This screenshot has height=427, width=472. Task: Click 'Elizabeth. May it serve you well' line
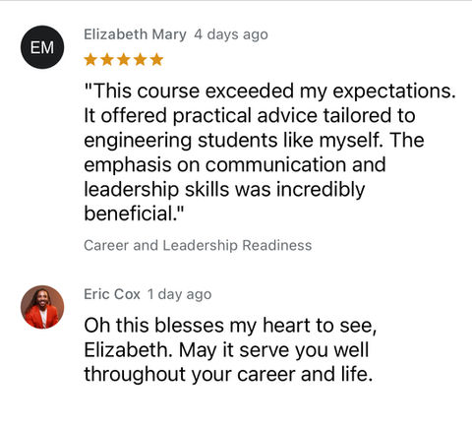coord(226,350)
